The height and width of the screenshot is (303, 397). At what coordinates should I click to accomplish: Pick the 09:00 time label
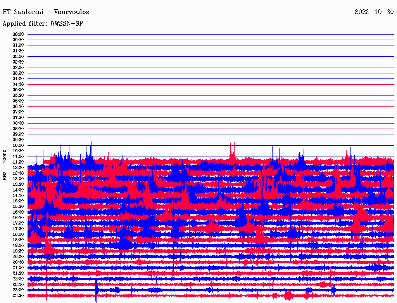pos(18,134)
